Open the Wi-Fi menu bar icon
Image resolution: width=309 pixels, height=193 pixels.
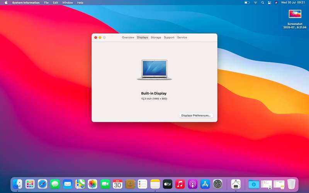click(x=255, y=3)
